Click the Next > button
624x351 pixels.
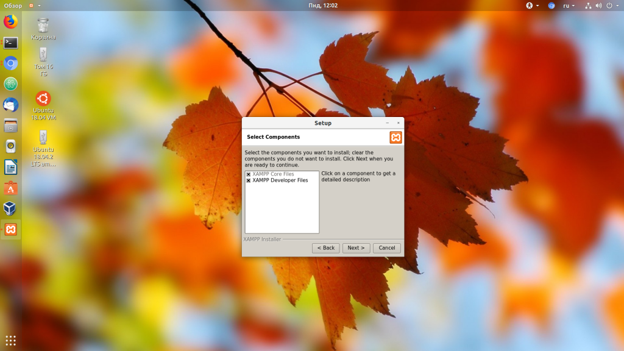[x=356, y=248]
